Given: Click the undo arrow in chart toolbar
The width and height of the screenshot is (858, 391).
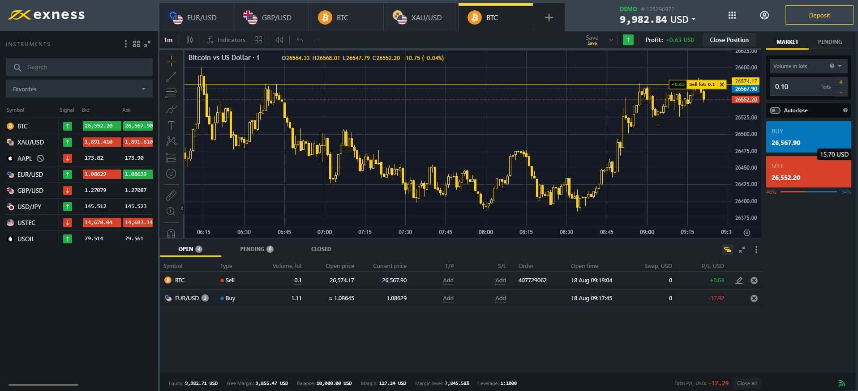Looking at the screenshot, I should 300,40.
